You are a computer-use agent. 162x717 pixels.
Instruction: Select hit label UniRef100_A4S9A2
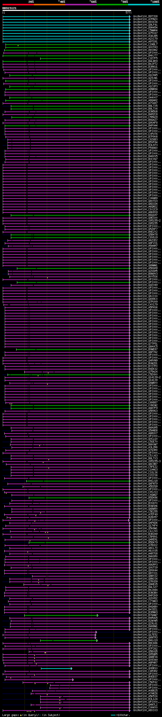click(x=145, y=50)
